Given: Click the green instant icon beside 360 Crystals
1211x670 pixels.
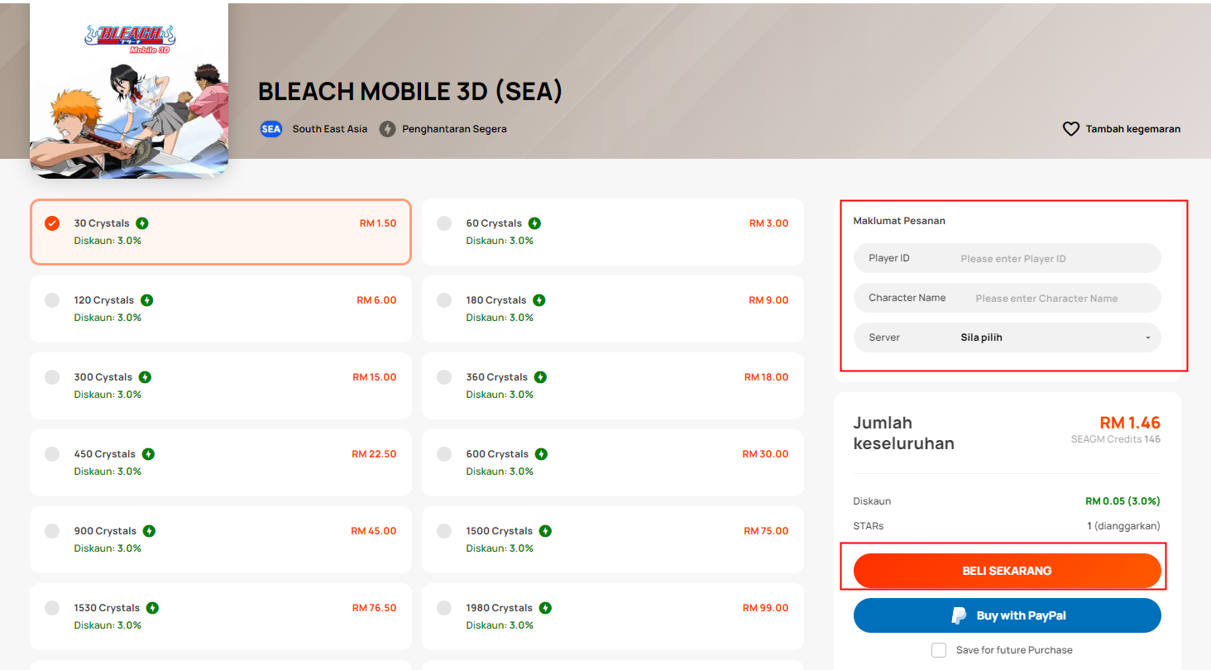Looking at the screenshot, I should pos(540,377).
